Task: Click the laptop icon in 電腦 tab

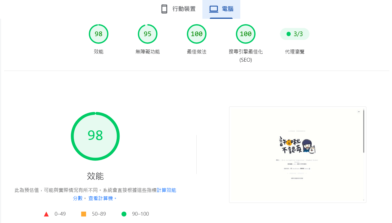Action: [214, 9]
